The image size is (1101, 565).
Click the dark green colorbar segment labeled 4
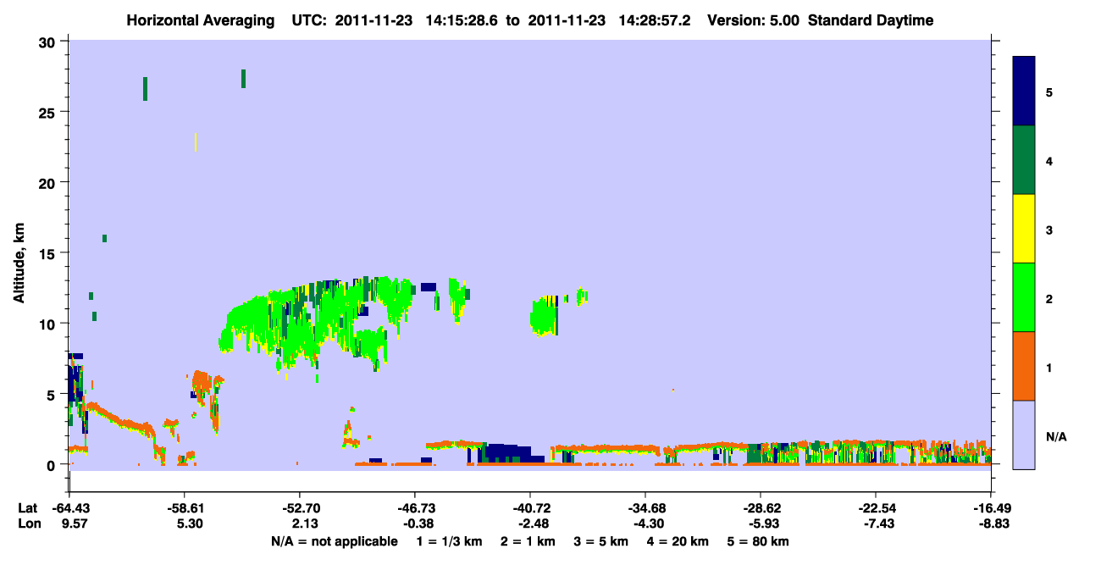click(x=1024, y=160)
